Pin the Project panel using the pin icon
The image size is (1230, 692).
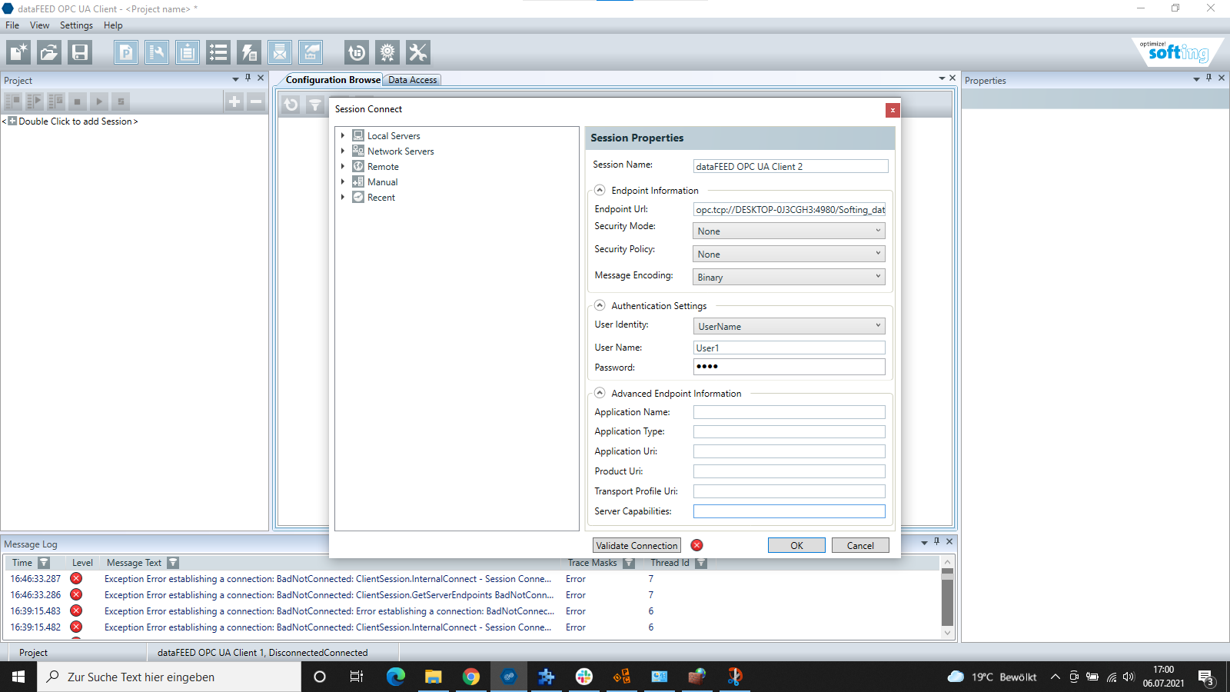tap(248, 78)
